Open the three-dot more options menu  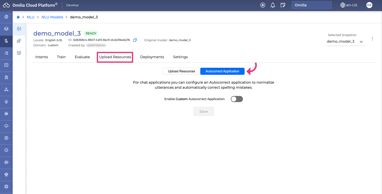click(x=372, y=39)
